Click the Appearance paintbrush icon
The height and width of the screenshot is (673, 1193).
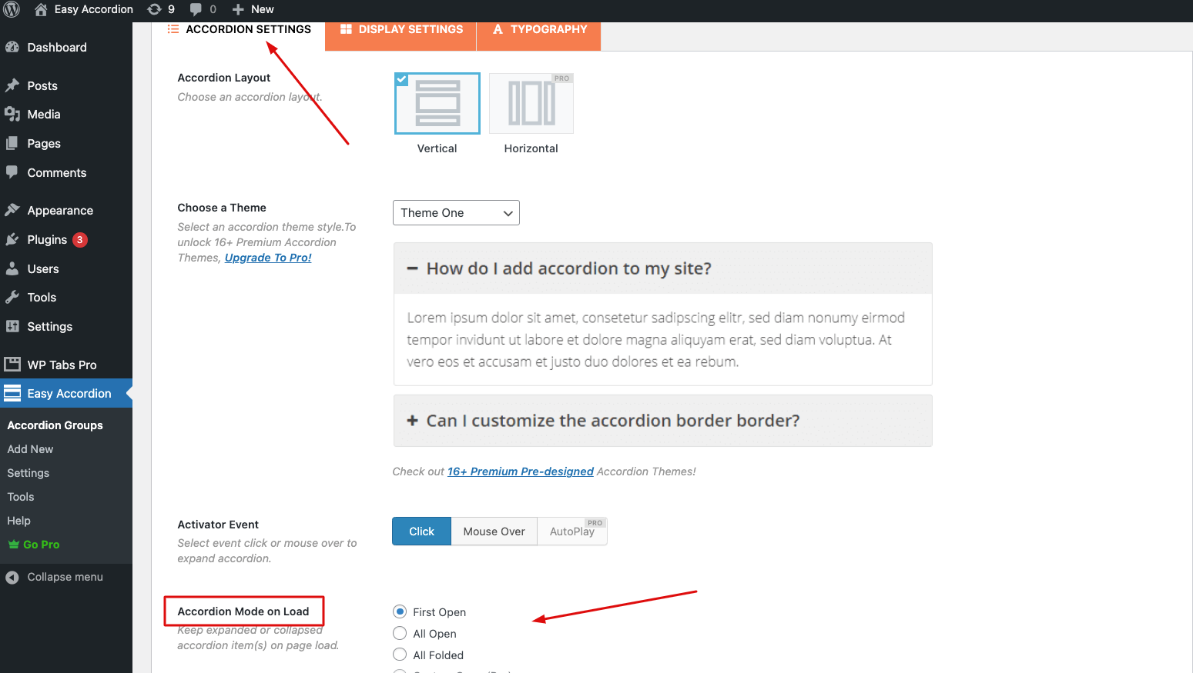pos(12,210)
